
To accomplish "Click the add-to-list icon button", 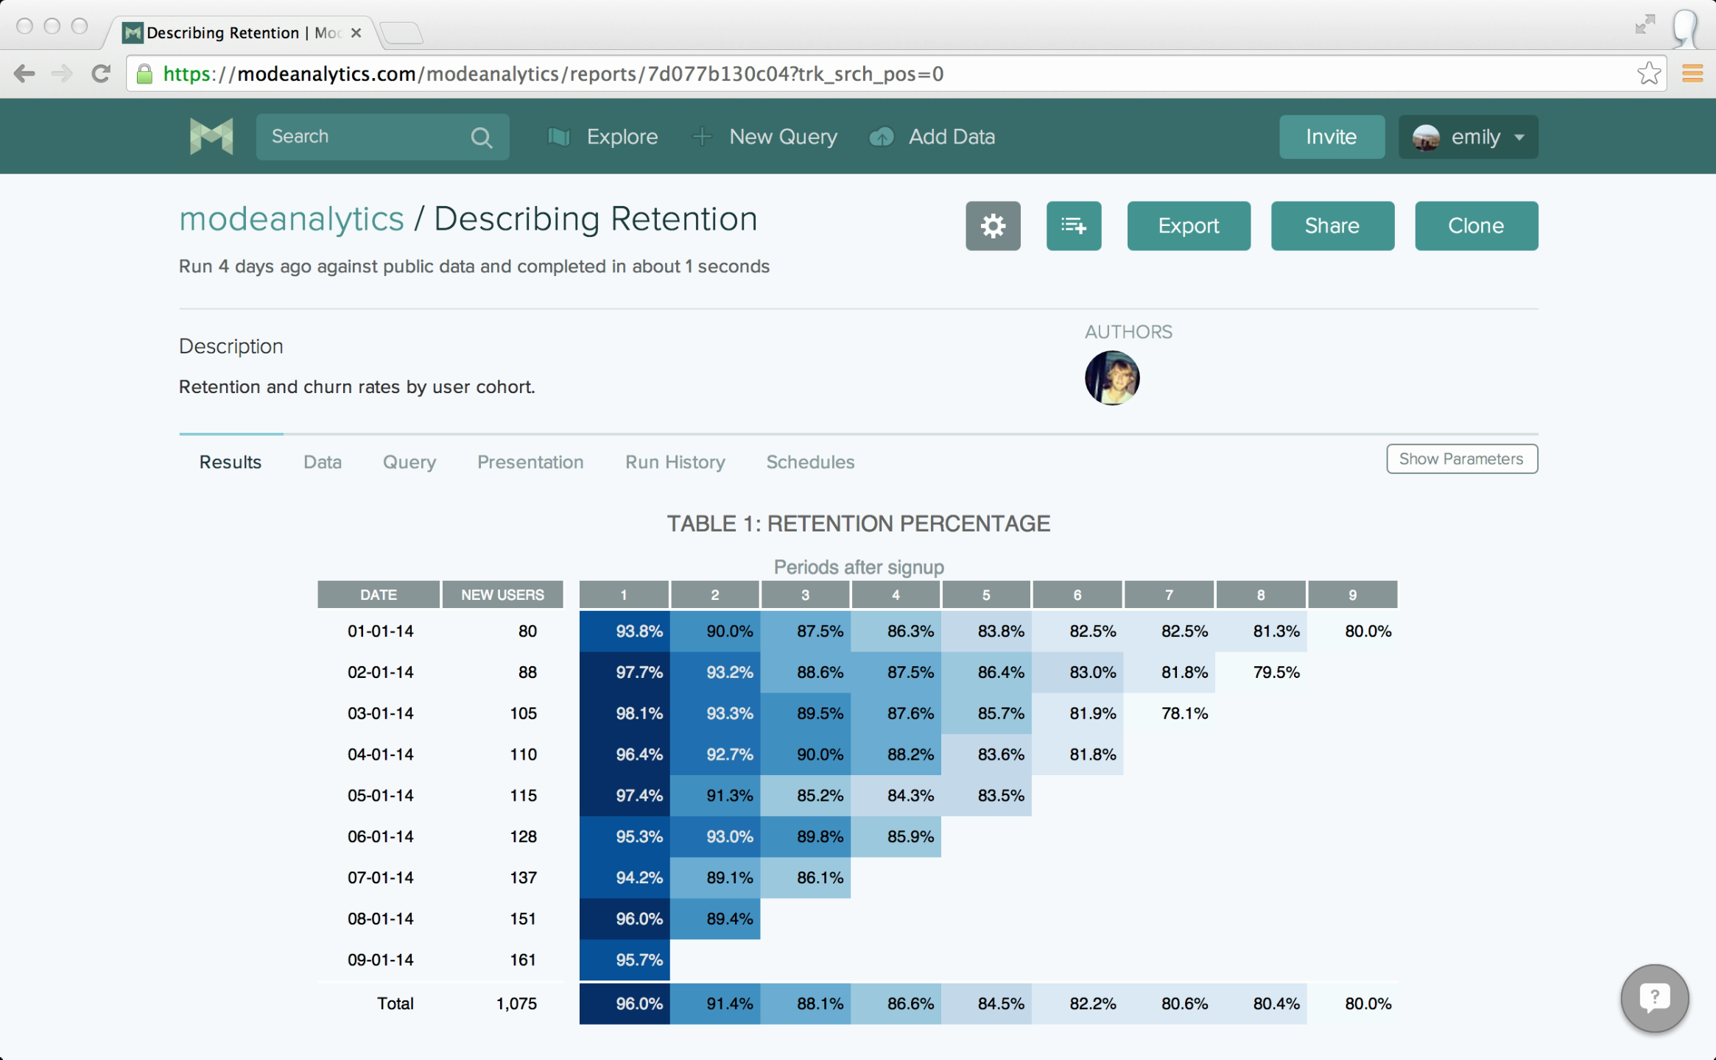I will 1074,226.
